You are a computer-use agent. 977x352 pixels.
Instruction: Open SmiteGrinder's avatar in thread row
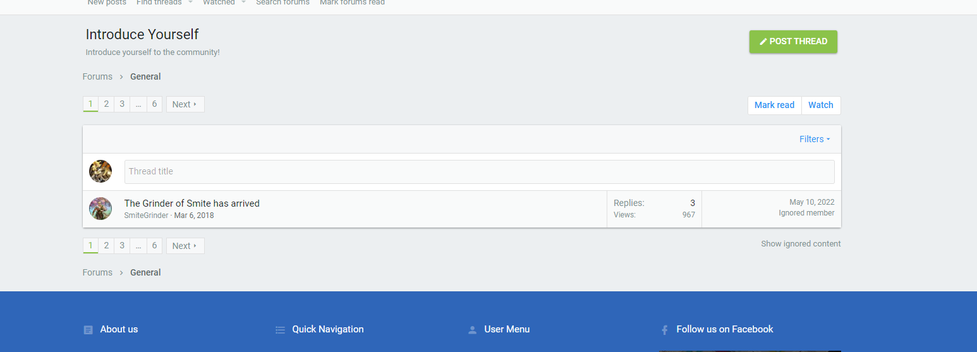[x=100, y=209]
